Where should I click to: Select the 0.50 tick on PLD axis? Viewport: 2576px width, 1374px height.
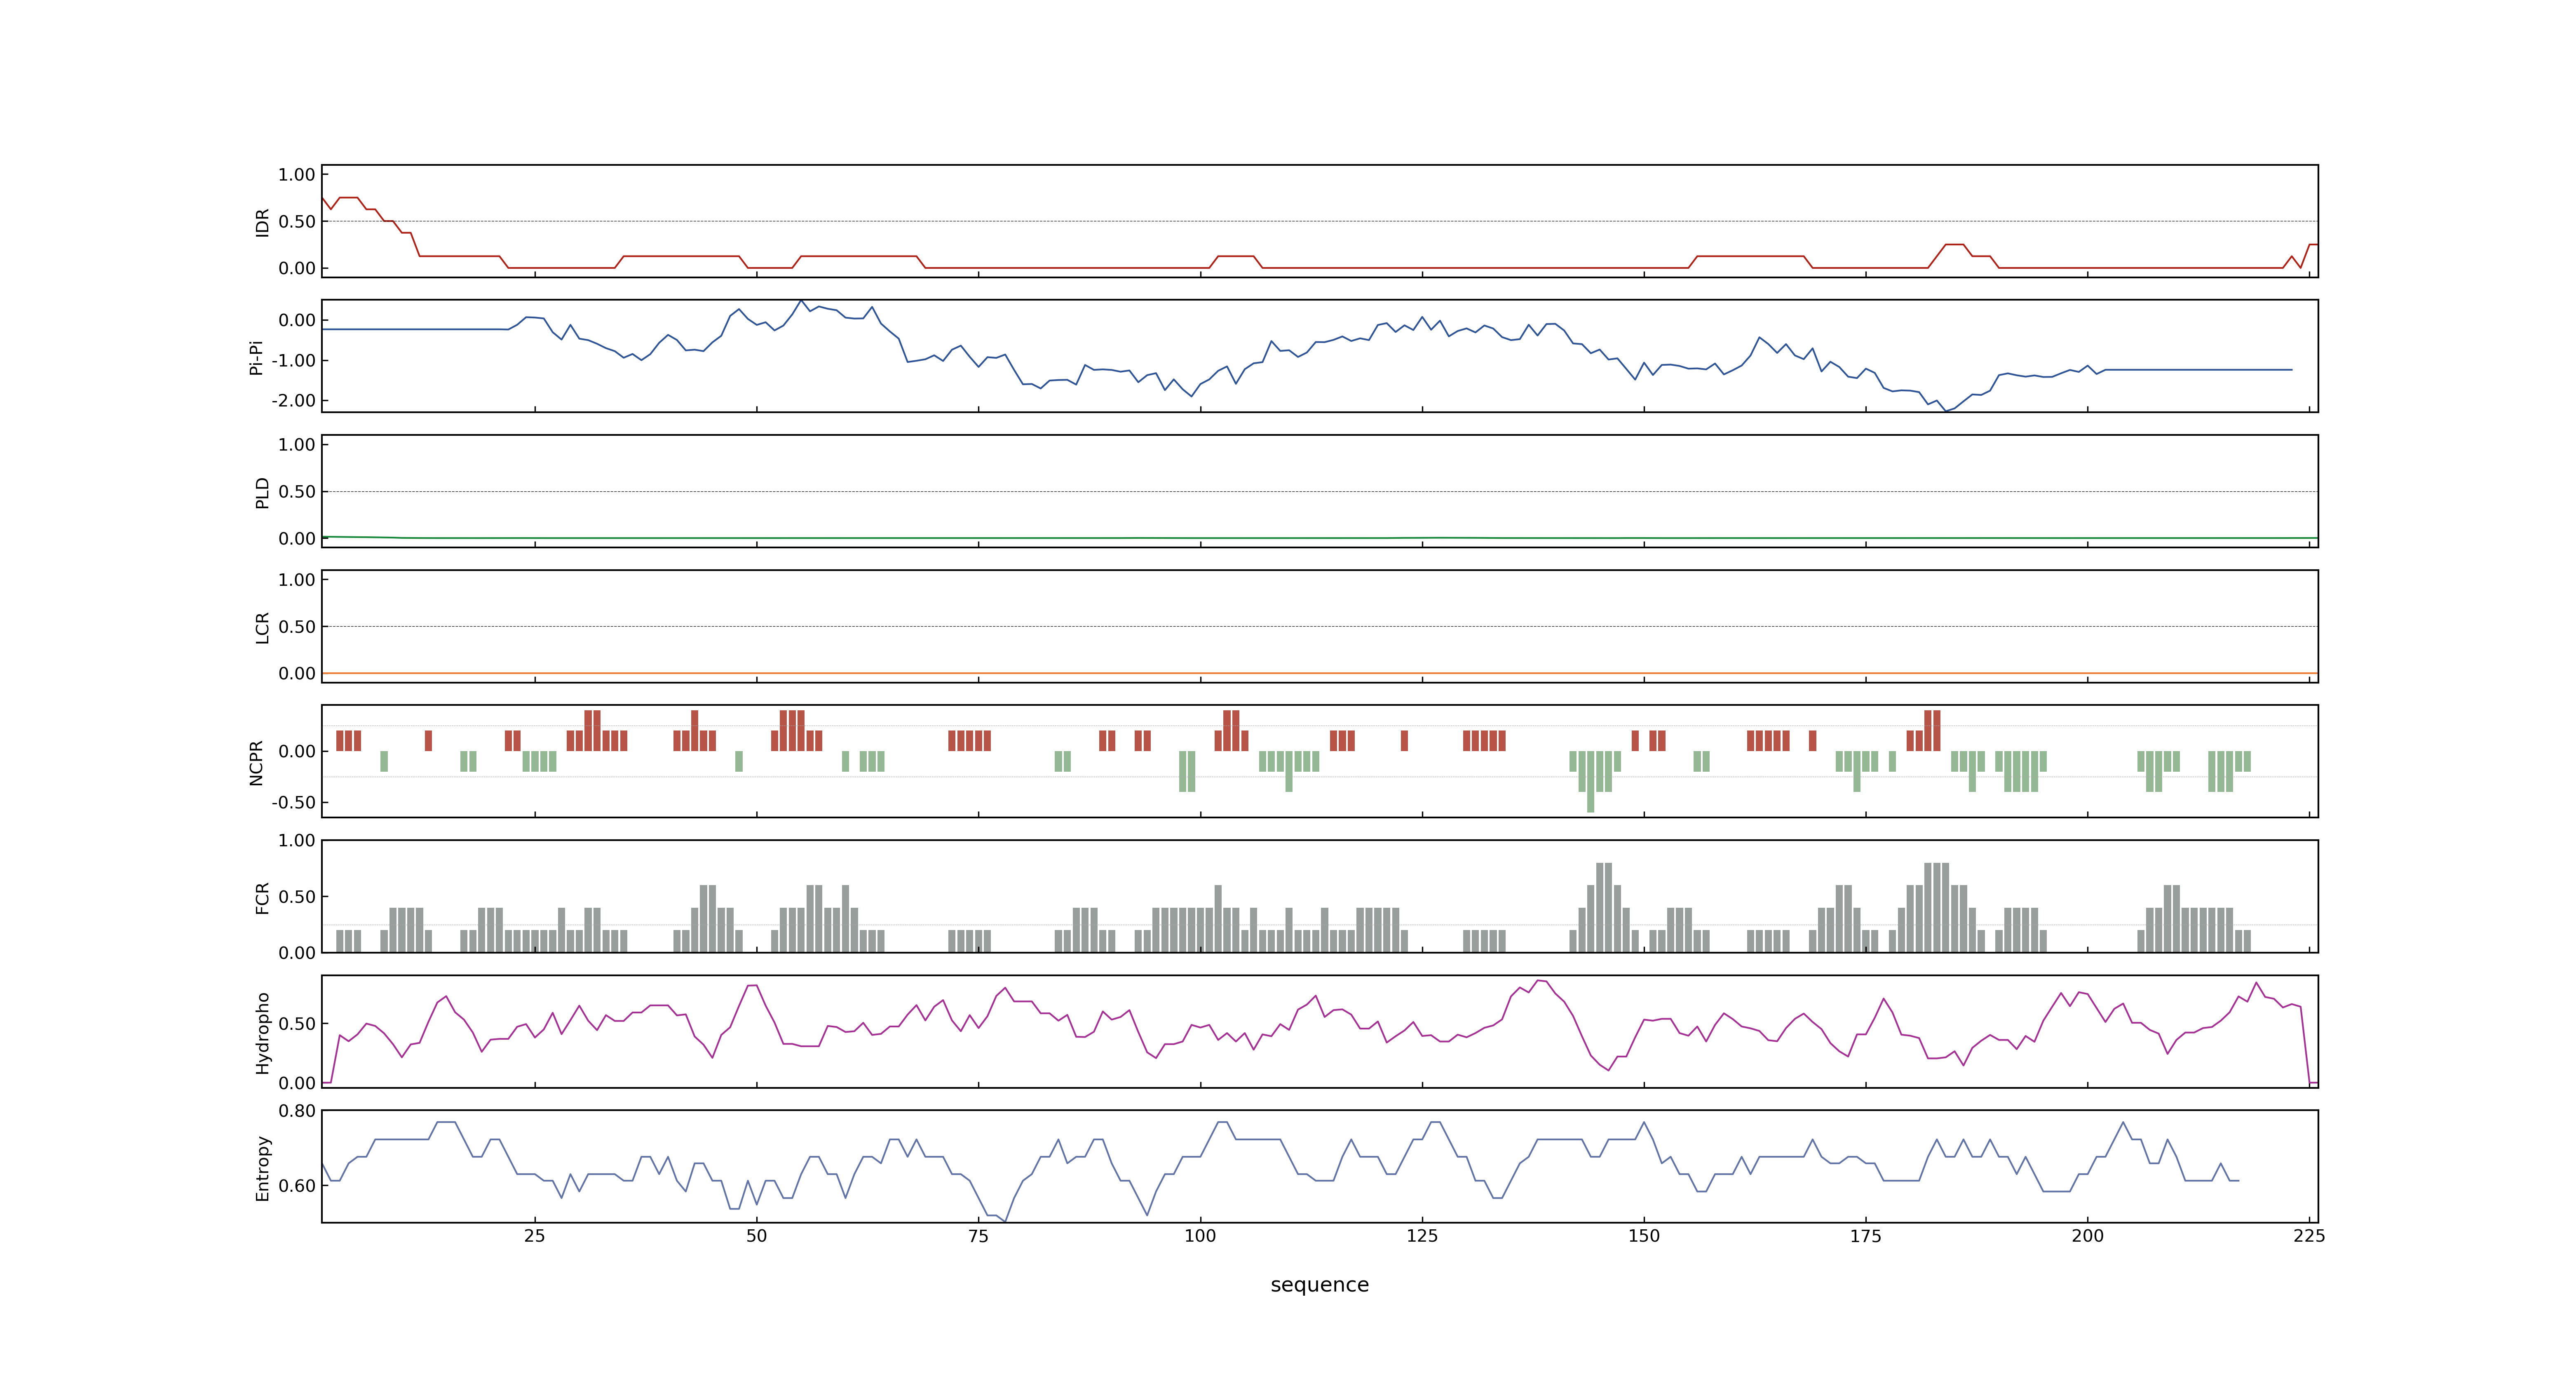297,492
